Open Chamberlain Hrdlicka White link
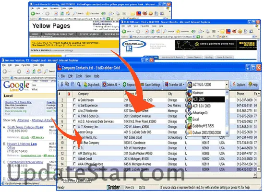Image resolution: width=264 pixels, height=192 pixels. (25, 162)
